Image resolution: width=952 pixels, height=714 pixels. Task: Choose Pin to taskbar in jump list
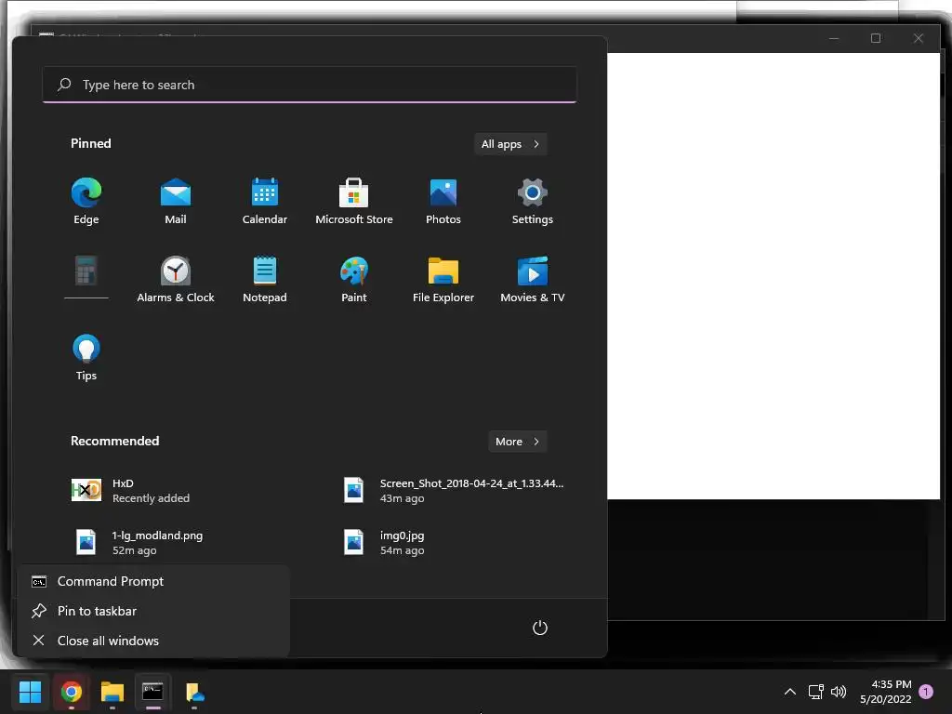click(153, 611)
